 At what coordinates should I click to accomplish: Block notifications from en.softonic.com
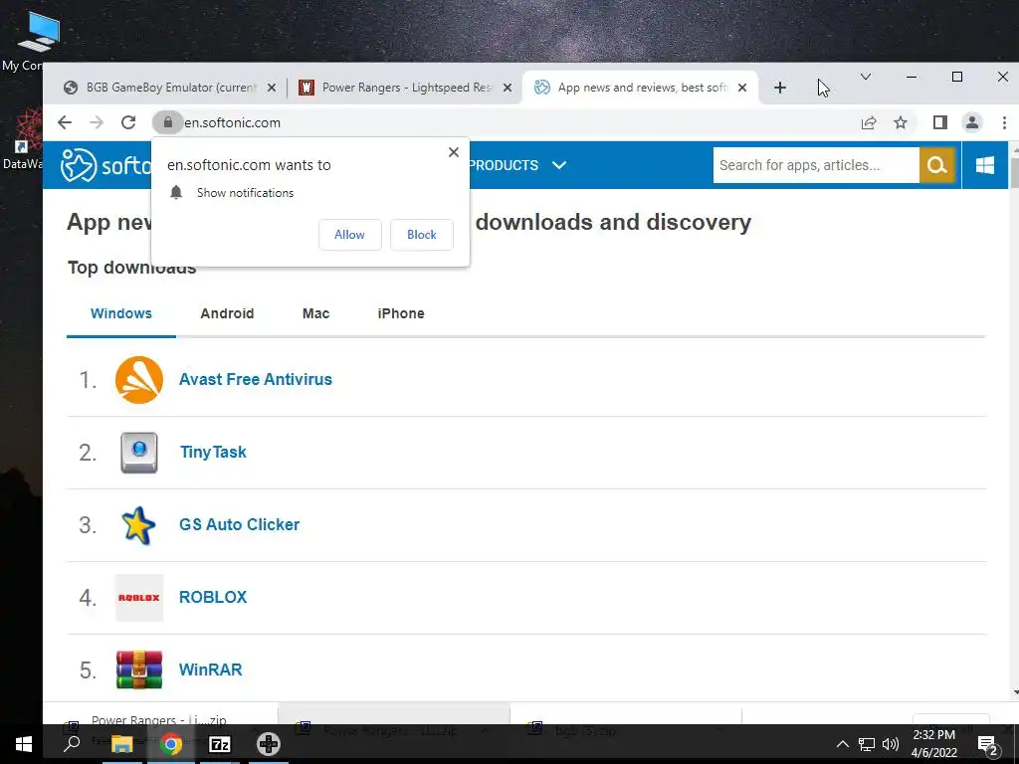(422, 235)
